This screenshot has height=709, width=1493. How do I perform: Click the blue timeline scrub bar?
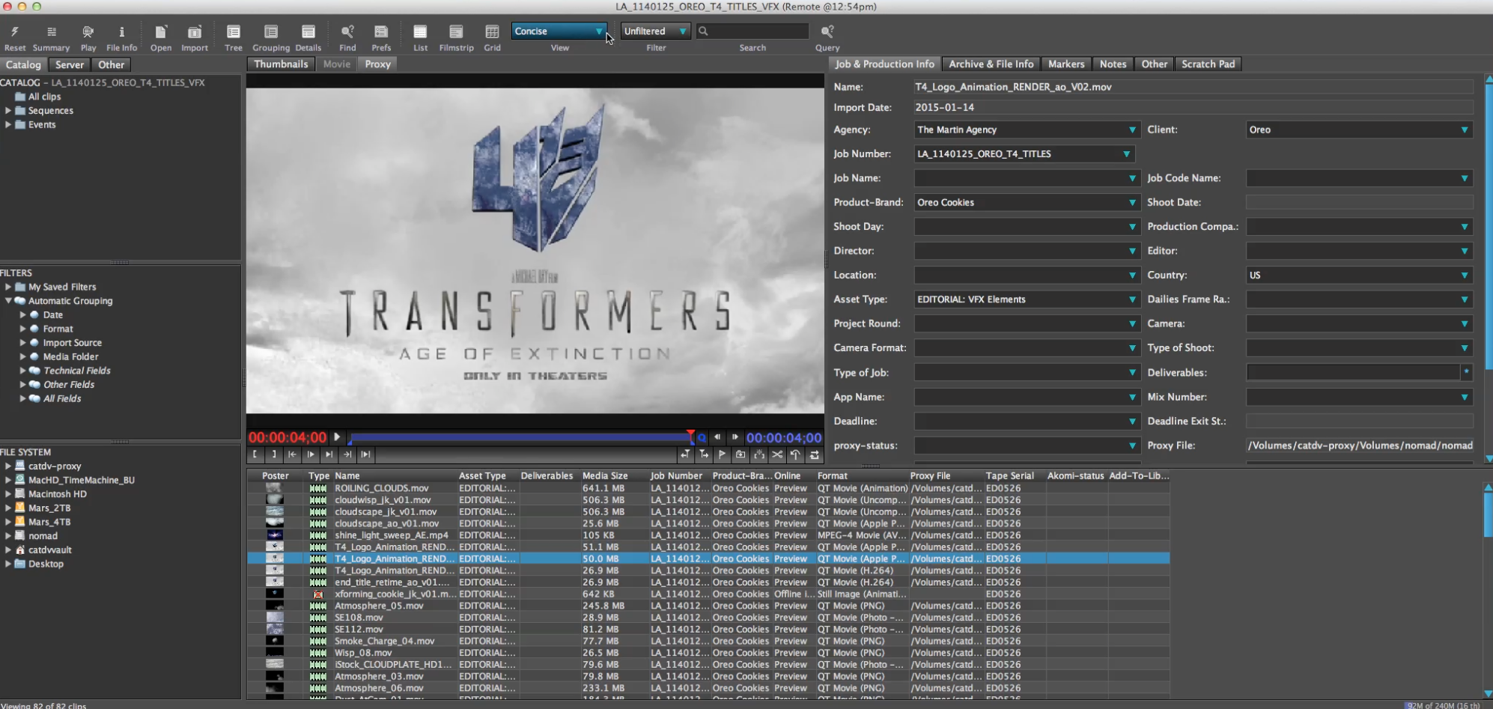click(x=520, y=437)
